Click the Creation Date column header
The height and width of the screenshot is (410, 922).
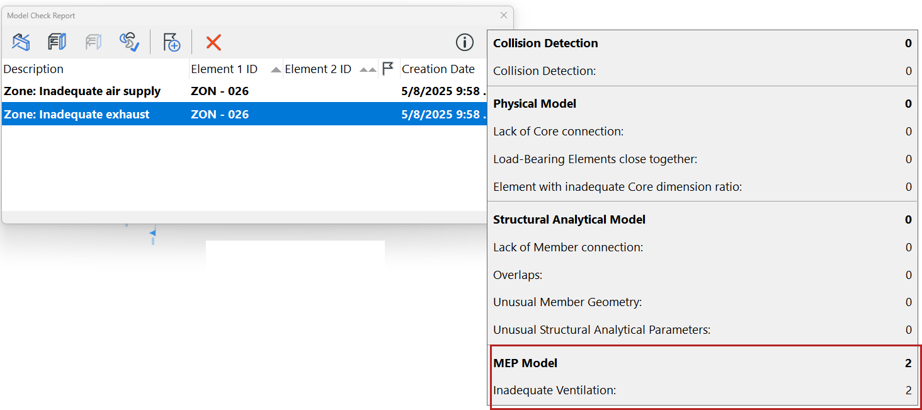click(x=438, y=69)
